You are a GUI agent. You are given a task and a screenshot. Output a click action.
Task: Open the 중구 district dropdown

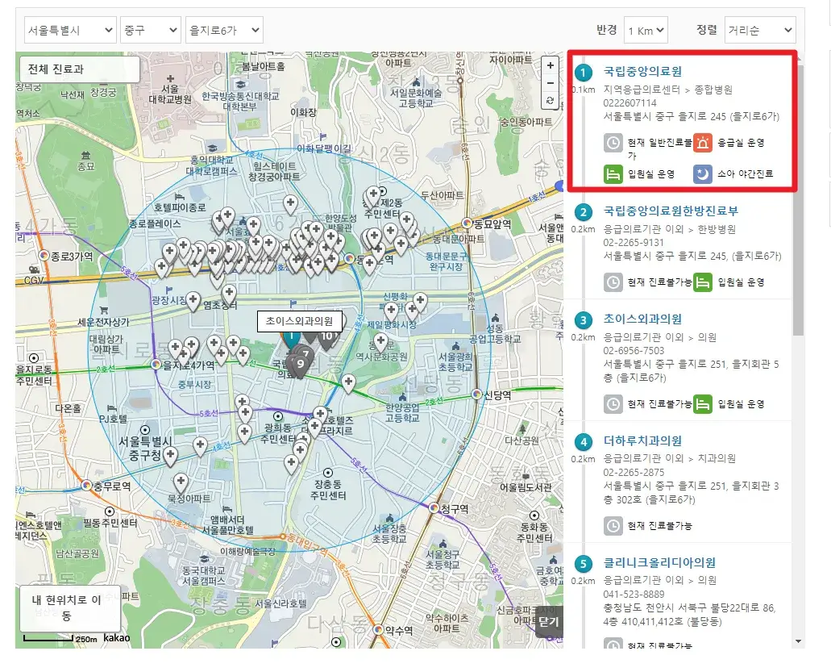(x=150, y=29)
